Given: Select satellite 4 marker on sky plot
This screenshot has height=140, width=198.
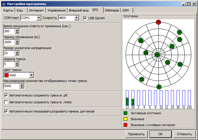Looking at the screenshot, I should (x=179, y=32).
